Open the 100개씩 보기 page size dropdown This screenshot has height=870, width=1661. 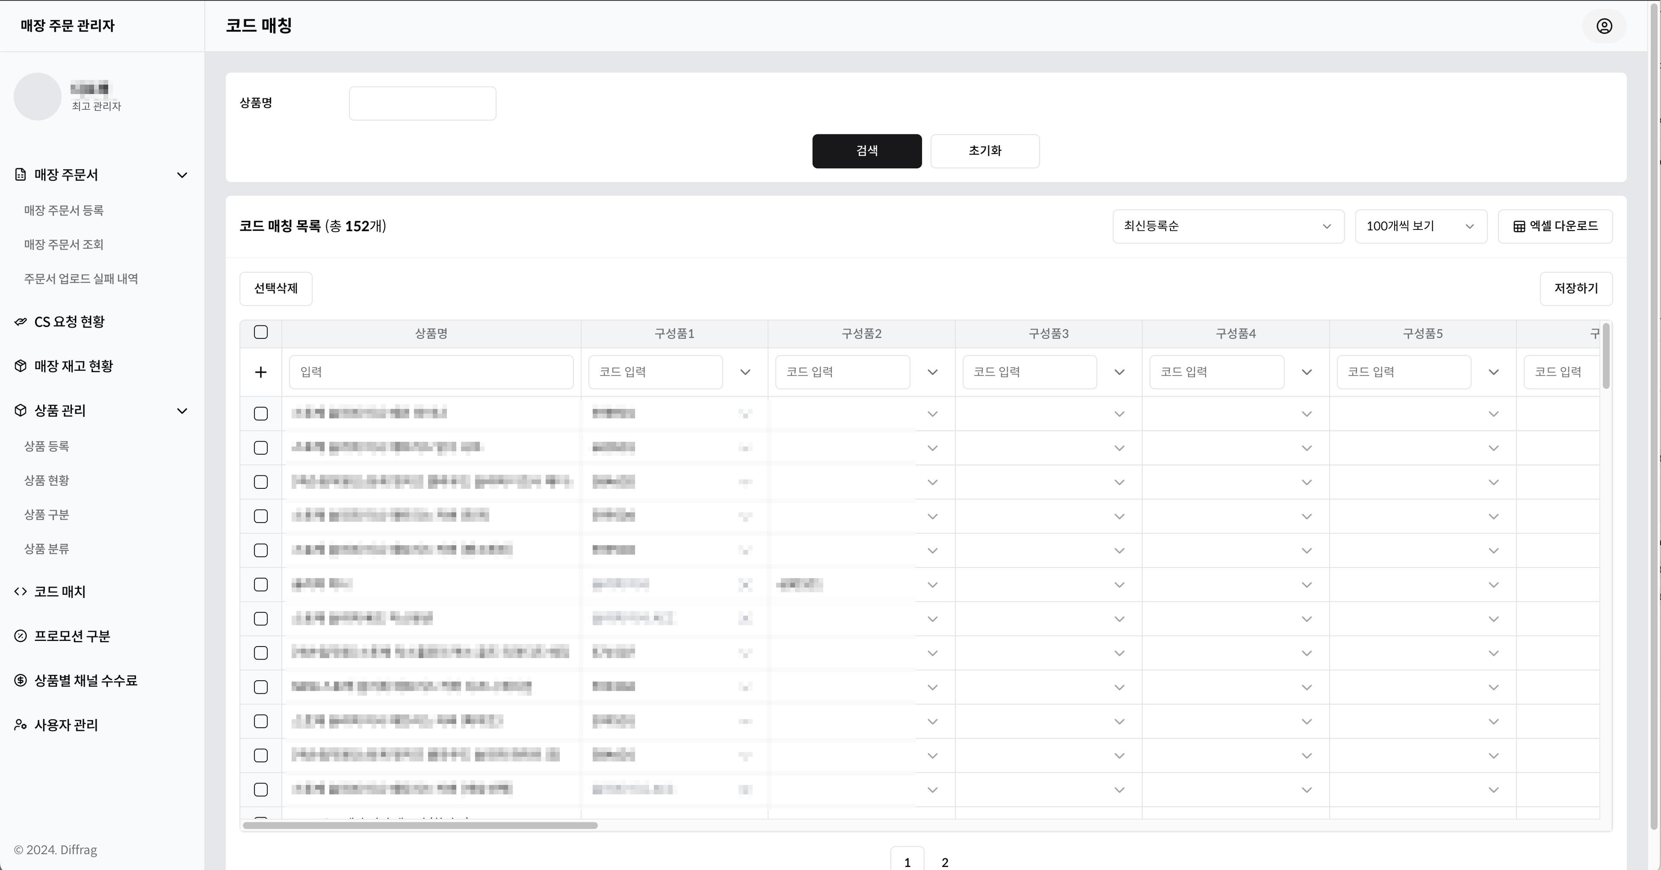1421,226
